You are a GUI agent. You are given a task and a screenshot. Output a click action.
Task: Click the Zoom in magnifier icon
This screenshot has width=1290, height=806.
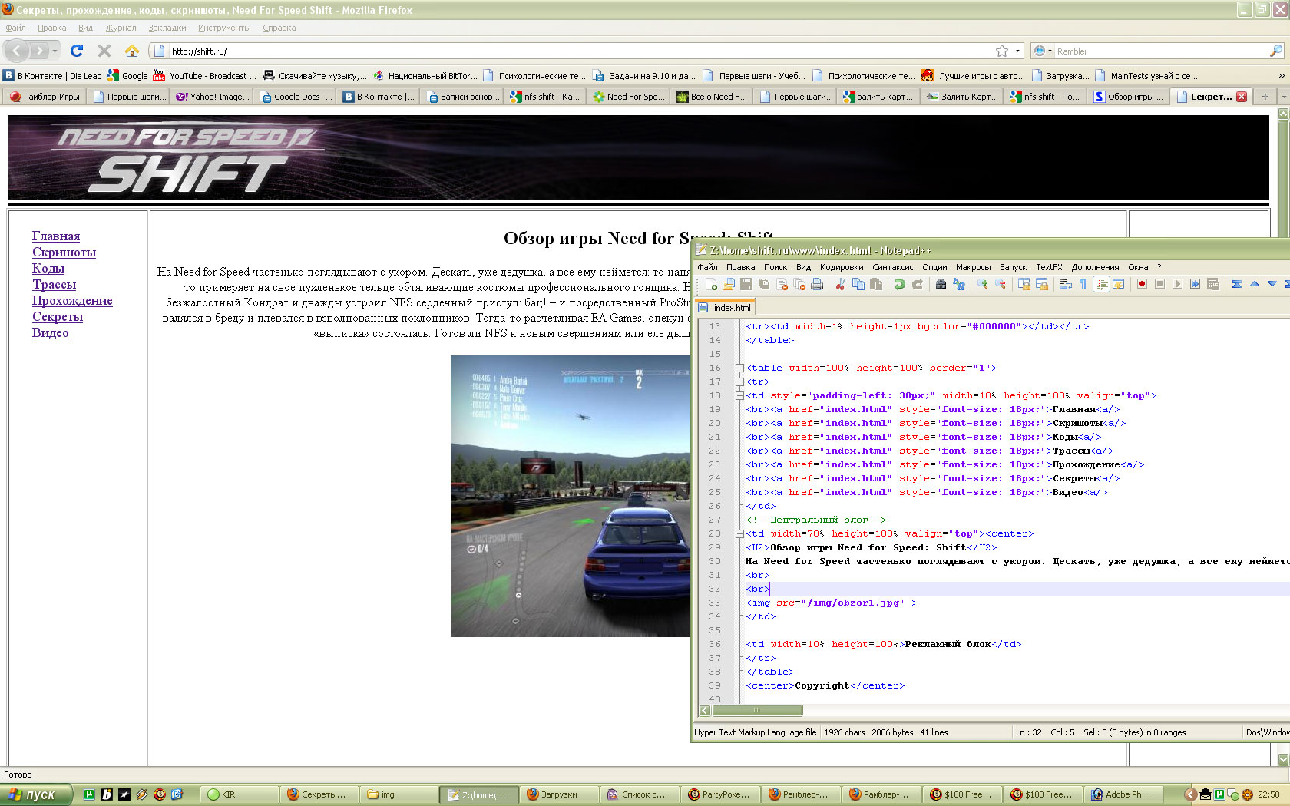pos(982,285)
